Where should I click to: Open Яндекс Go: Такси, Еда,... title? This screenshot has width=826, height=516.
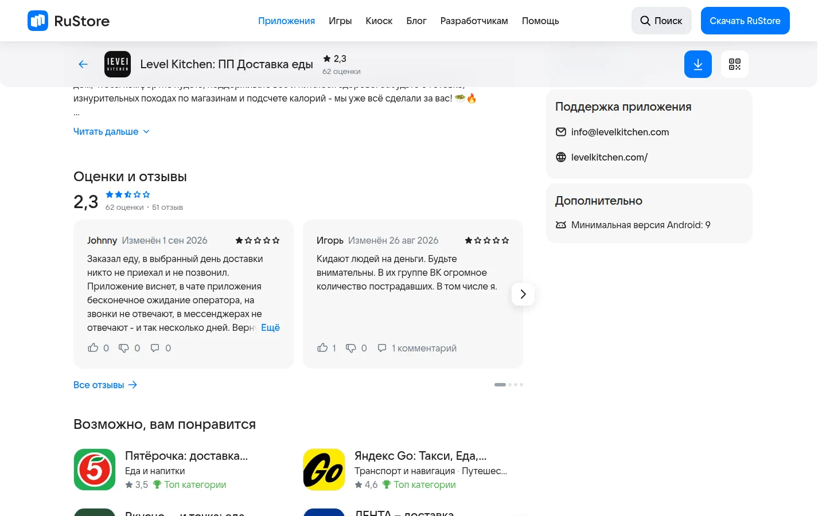(420, 456)
